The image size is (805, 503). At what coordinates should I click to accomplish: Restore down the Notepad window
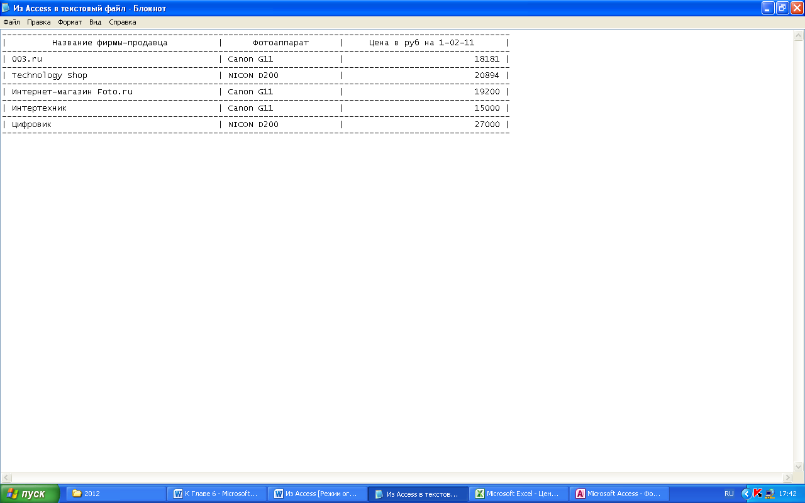[x=782, y=8]
